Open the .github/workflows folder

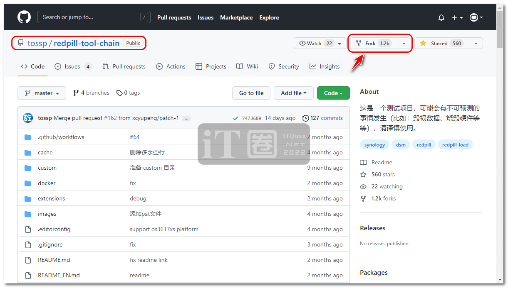pyautogui.click(x=61, y=137)
